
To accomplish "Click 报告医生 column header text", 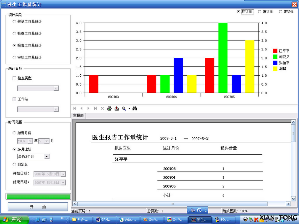I will pos(123,148).
